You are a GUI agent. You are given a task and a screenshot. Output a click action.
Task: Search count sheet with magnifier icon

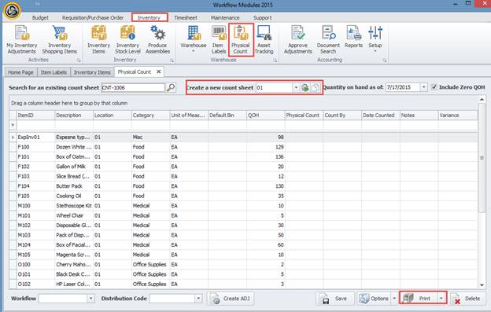[x=171, y=87]
